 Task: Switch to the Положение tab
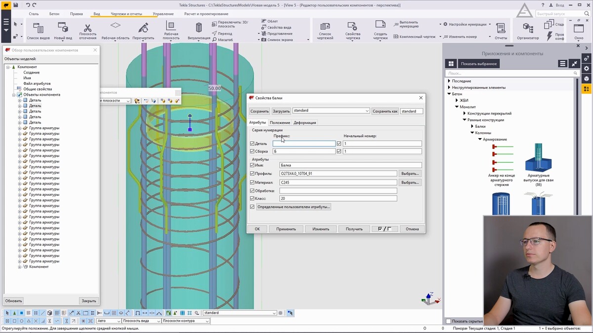[x=280, y=122]
